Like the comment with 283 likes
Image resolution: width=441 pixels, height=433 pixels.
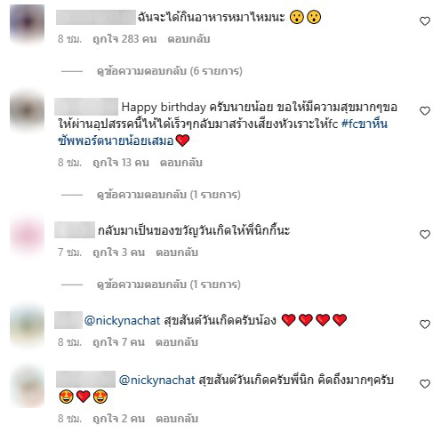click(x=425, y=21)
